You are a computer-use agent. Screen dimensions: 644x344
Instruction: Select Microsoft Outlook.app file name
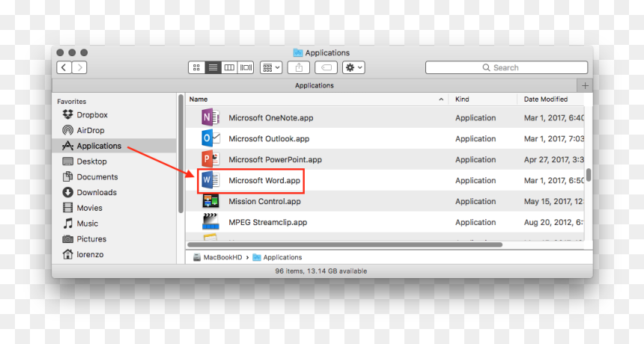point(269,139)
